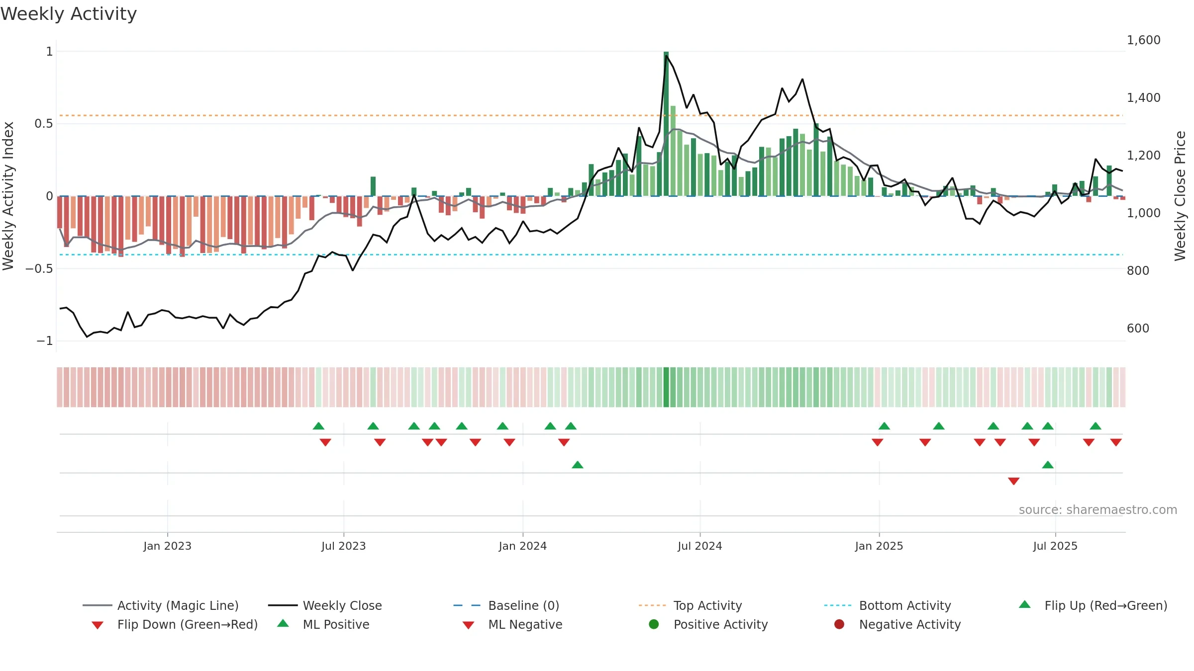Viewport: 1194px width, 671px height.
Task: Click the ML Positive legend triangle icon
Action: point(283,623)
